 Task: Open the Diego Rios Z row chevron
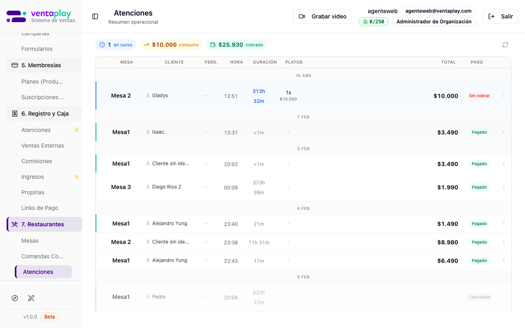[x=504, y=187]
